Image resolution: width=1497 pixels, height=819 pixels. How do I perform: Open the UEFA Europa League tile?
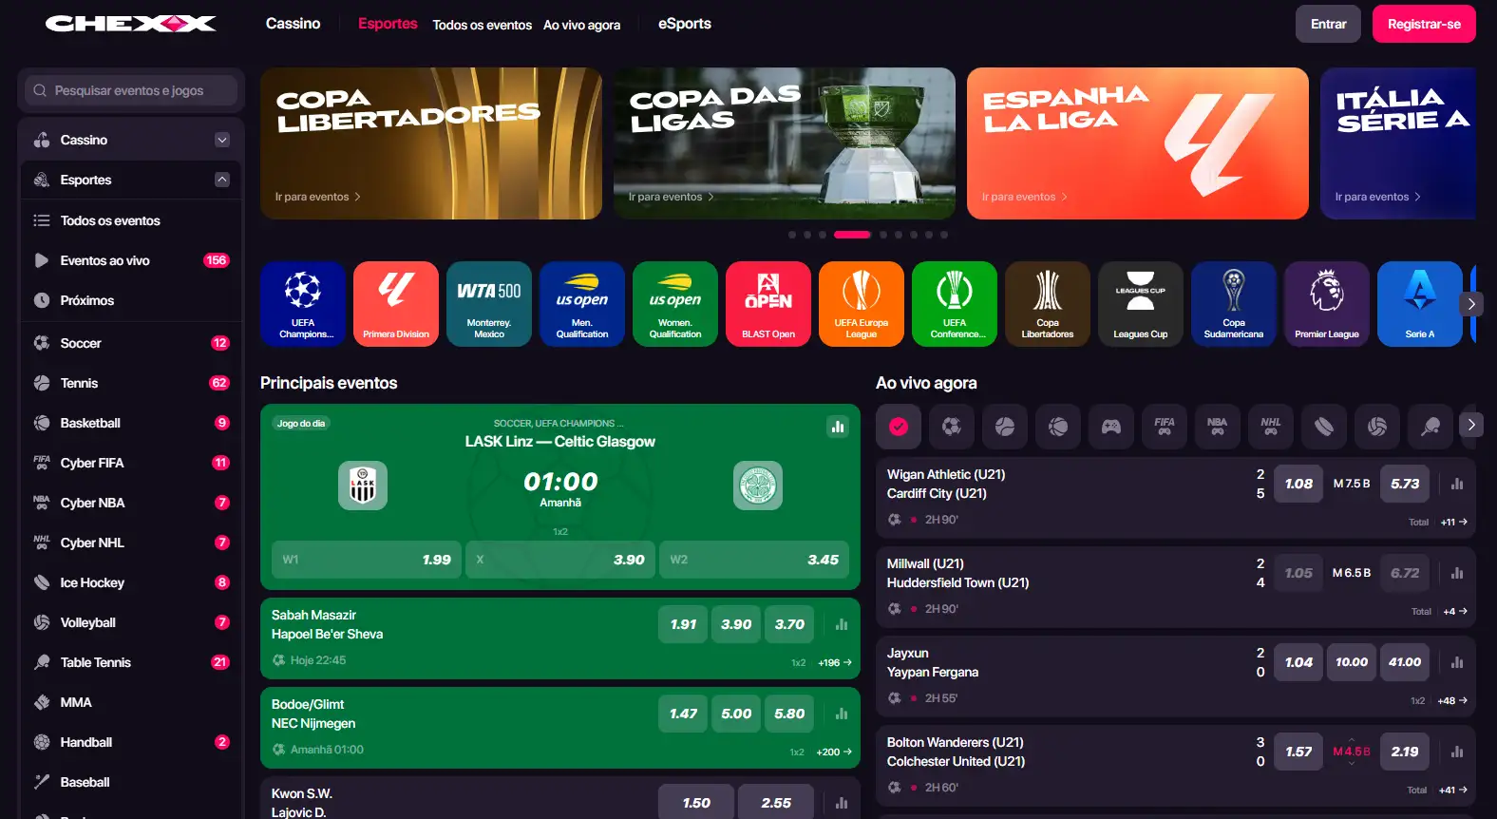(x=861, y=304)
